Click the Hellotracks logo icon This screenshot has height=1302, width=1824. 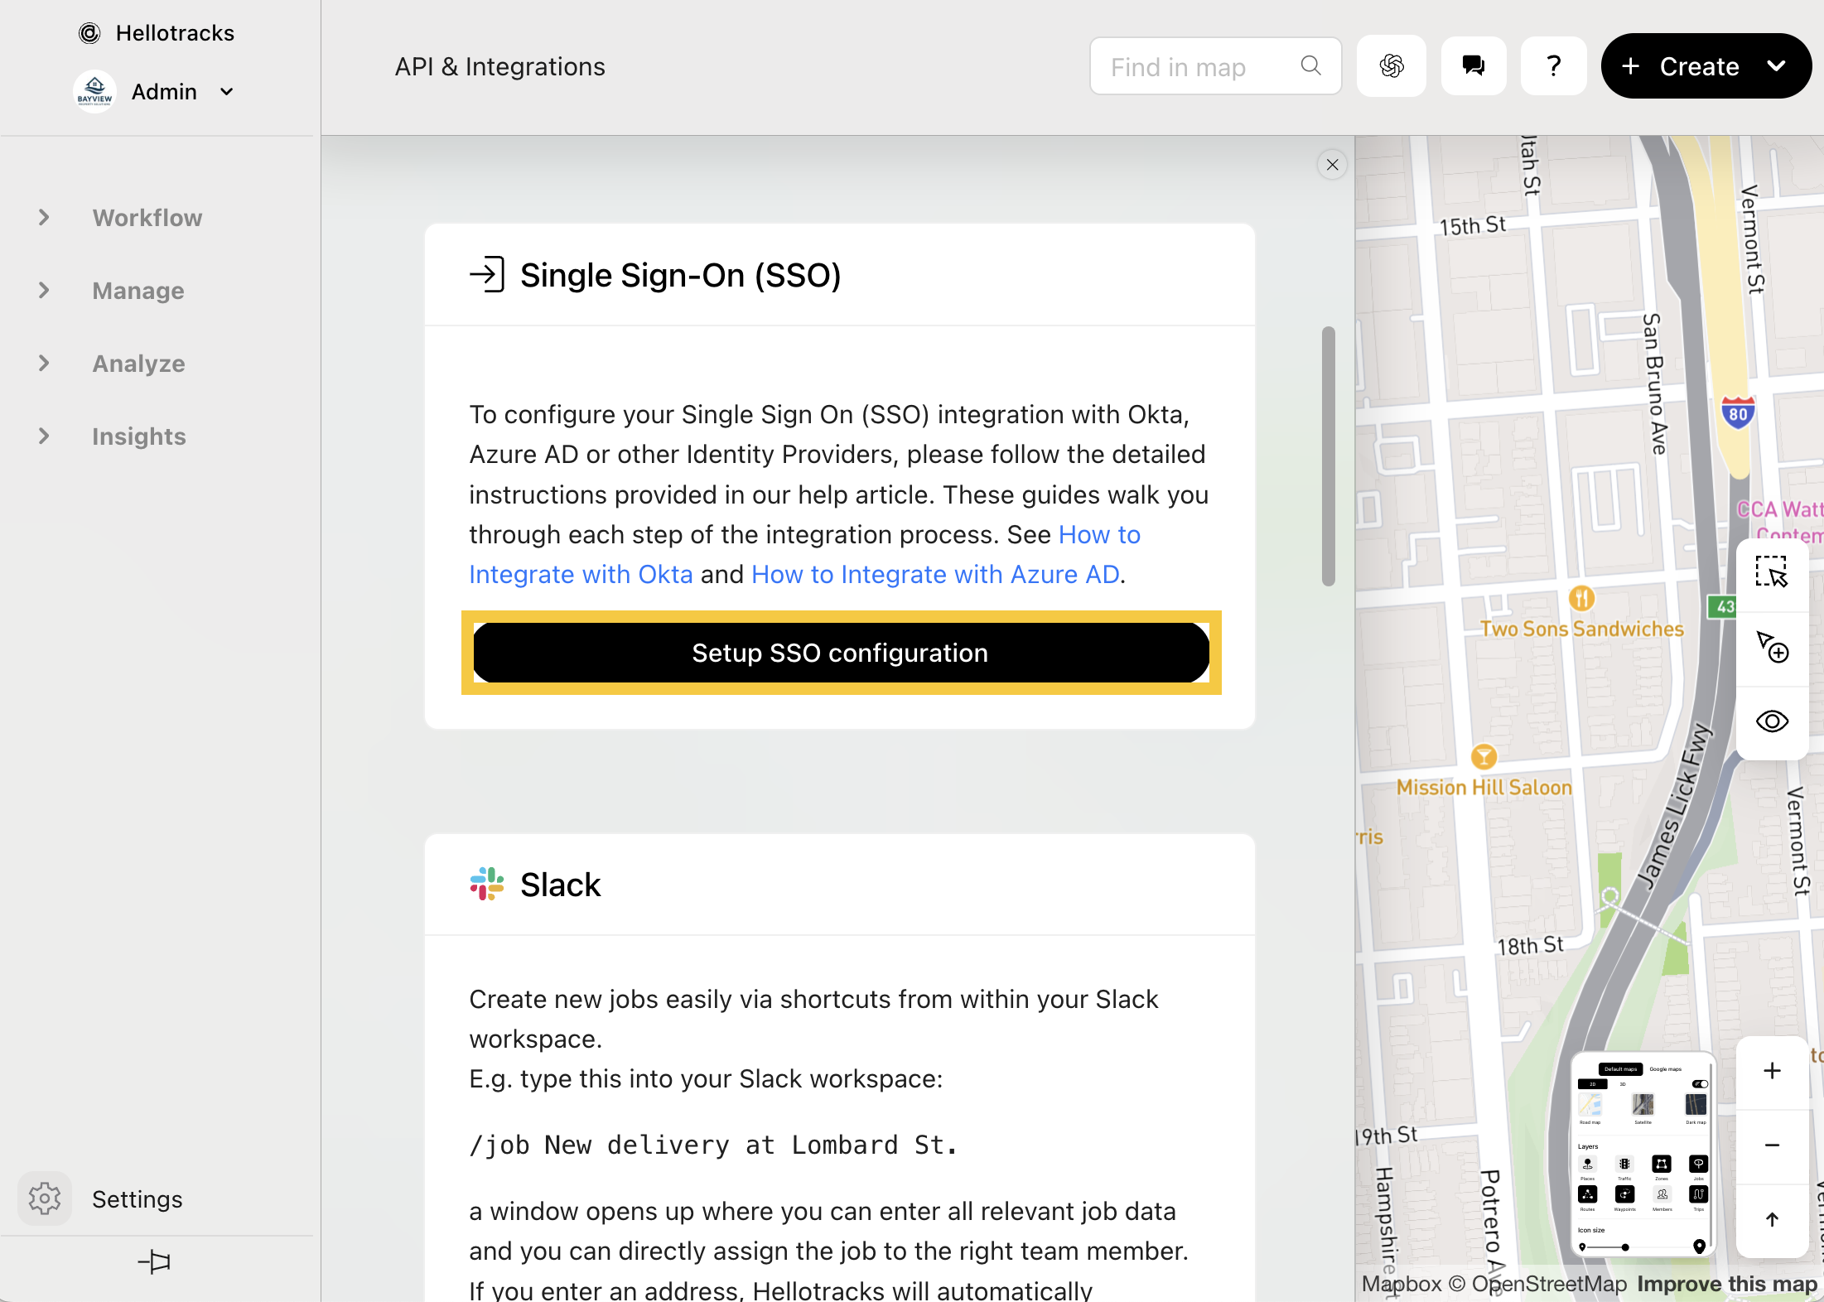pyautogui.click(x=89, y=33)
